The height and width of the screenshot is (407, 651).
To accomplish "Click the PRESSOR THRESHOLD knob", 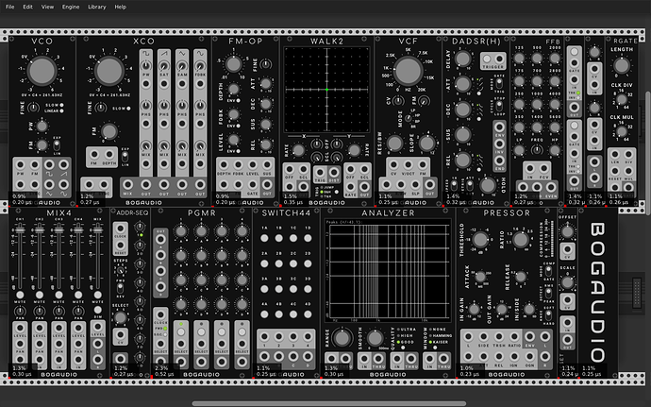I will [481, 240].
